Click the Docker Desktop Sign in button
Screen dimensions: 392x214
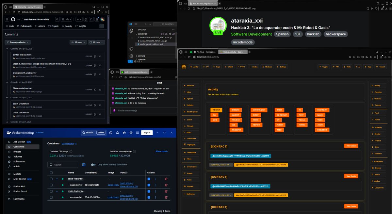(147, 133)
